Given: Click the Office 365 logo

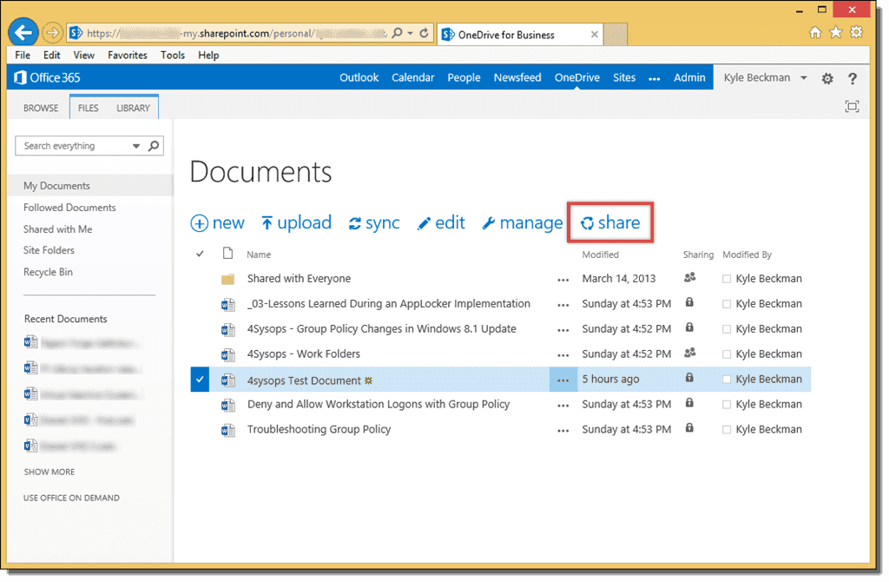Looking at the screenshot, I should 47,77.
